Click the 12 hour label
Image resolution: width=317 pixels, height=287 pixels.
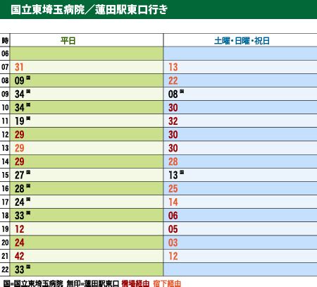point(5,135)
